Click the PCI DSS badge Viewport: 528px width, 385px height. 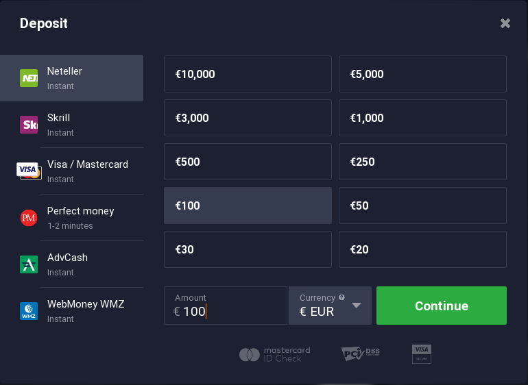[x=360, y=353]
